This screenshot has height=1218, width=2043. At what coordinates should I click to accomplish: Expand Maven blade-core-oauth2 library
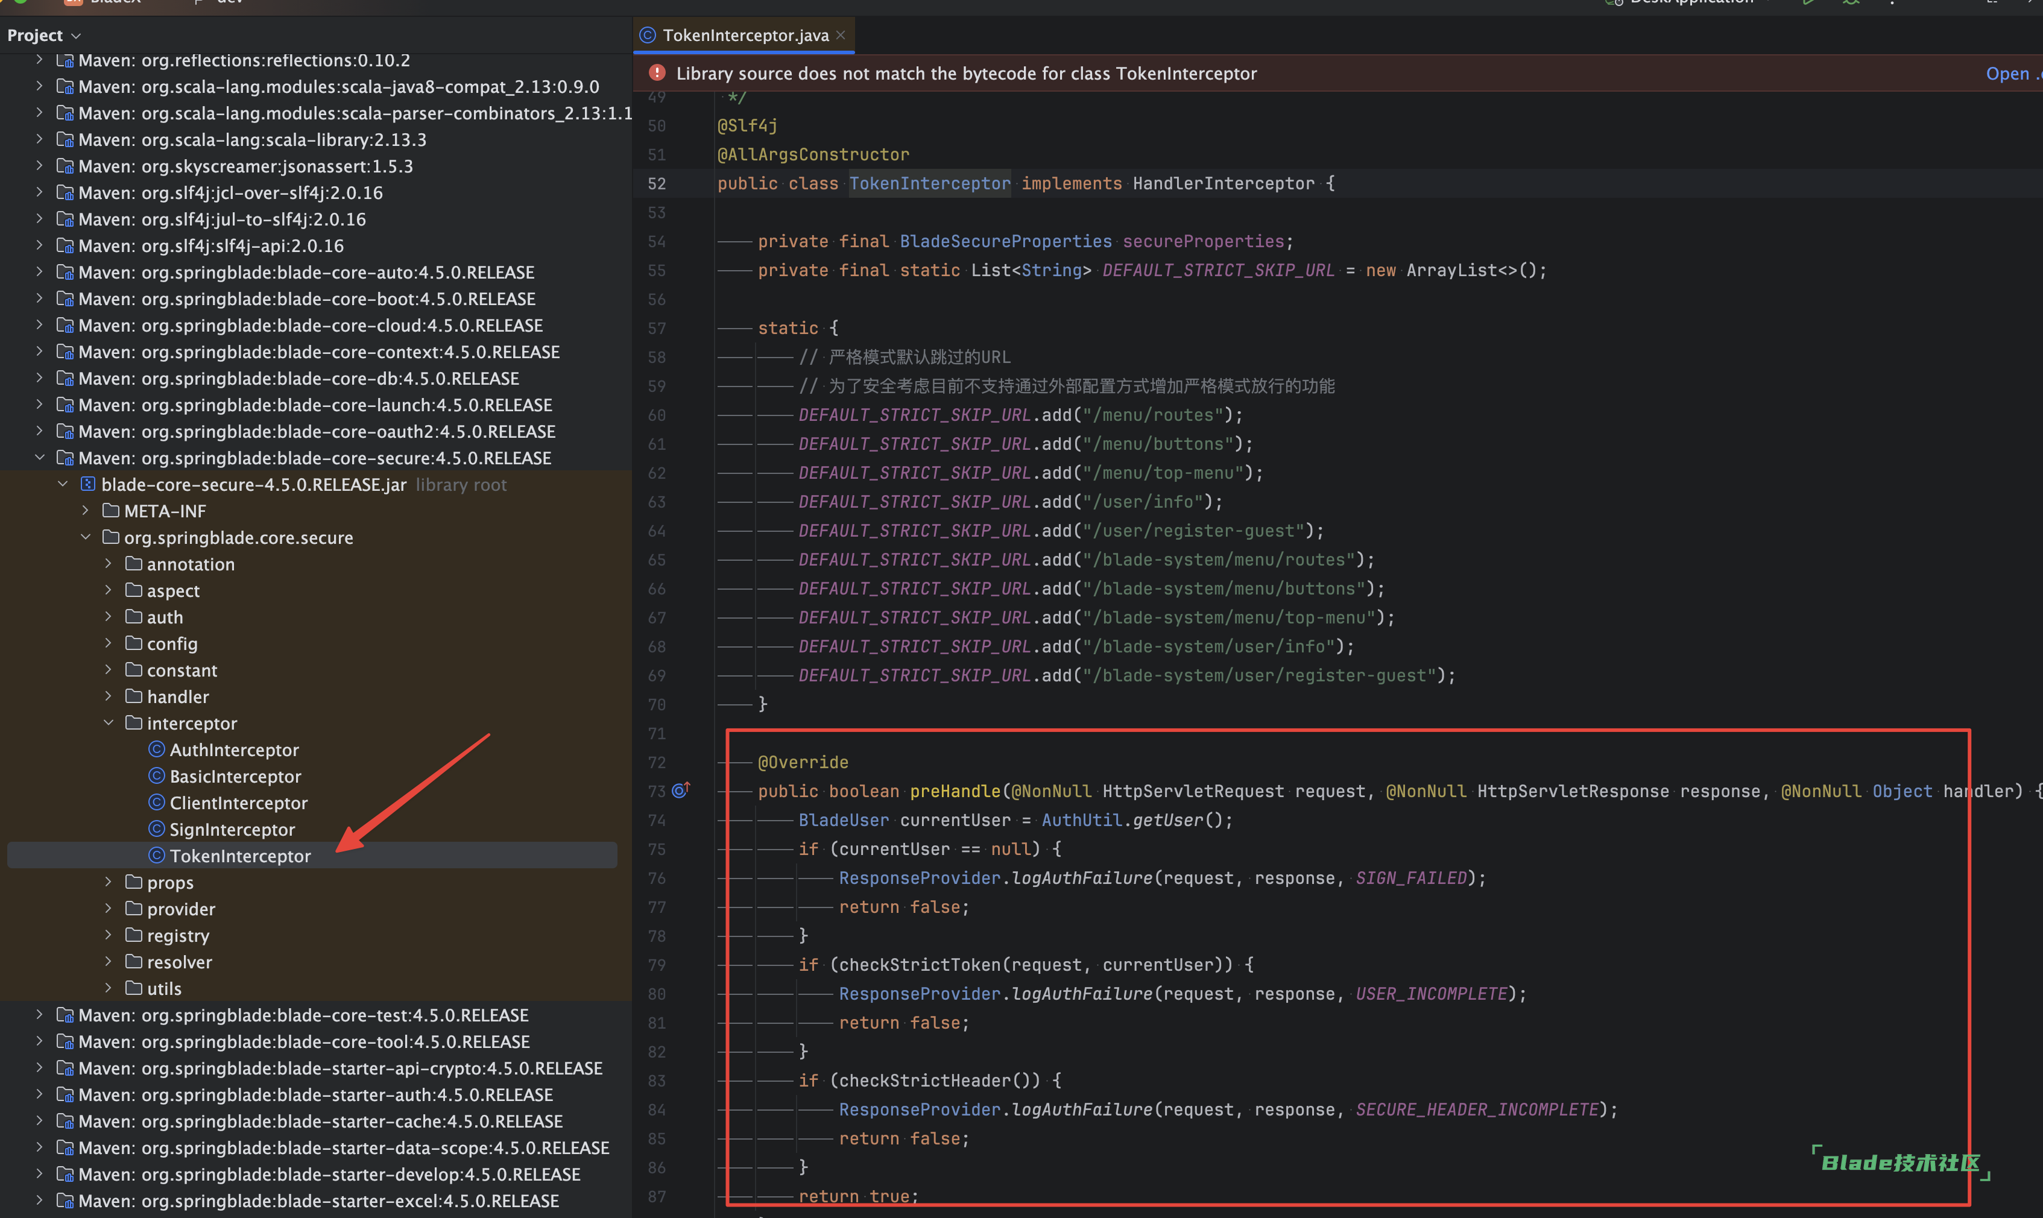[x=39, y=431]
